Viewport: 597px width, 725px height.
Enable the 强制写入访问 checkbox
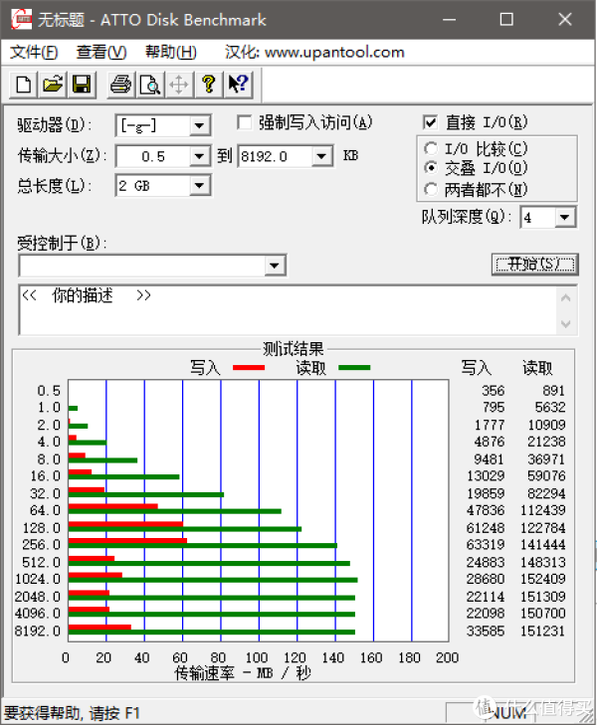(244, 123)
